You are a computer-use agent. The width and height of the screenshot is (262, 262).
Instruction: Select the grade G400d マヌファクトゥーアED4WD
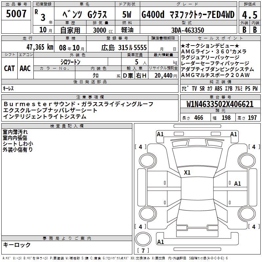[x=188, y=14]
